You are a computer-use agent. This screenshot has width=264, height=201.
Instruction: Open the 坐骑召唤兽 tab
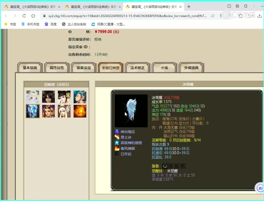[111, 68]
